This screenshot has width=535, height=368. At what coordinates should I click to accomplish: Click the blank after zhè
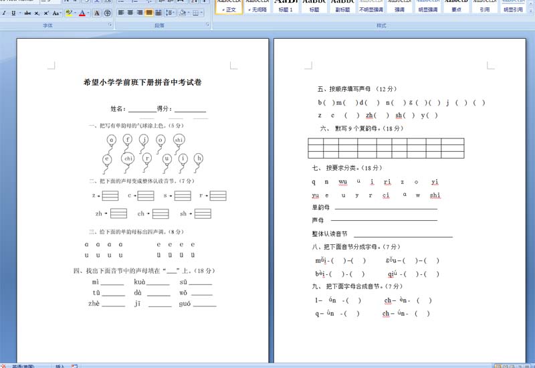click(113, 304)
